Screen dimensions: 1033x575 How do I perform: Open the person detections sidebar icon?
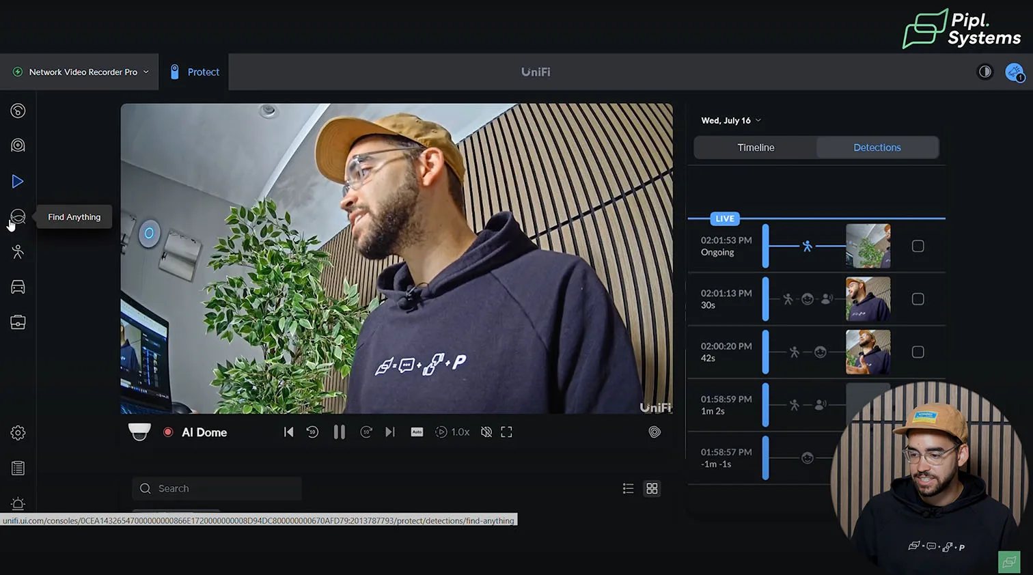point(18,252)
